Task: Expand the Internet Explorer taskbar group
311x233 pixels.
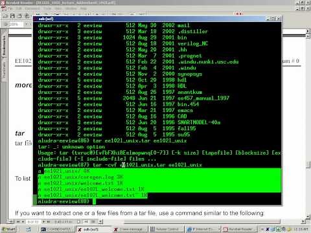Action: pyautogui.click(x=203, y=229)
